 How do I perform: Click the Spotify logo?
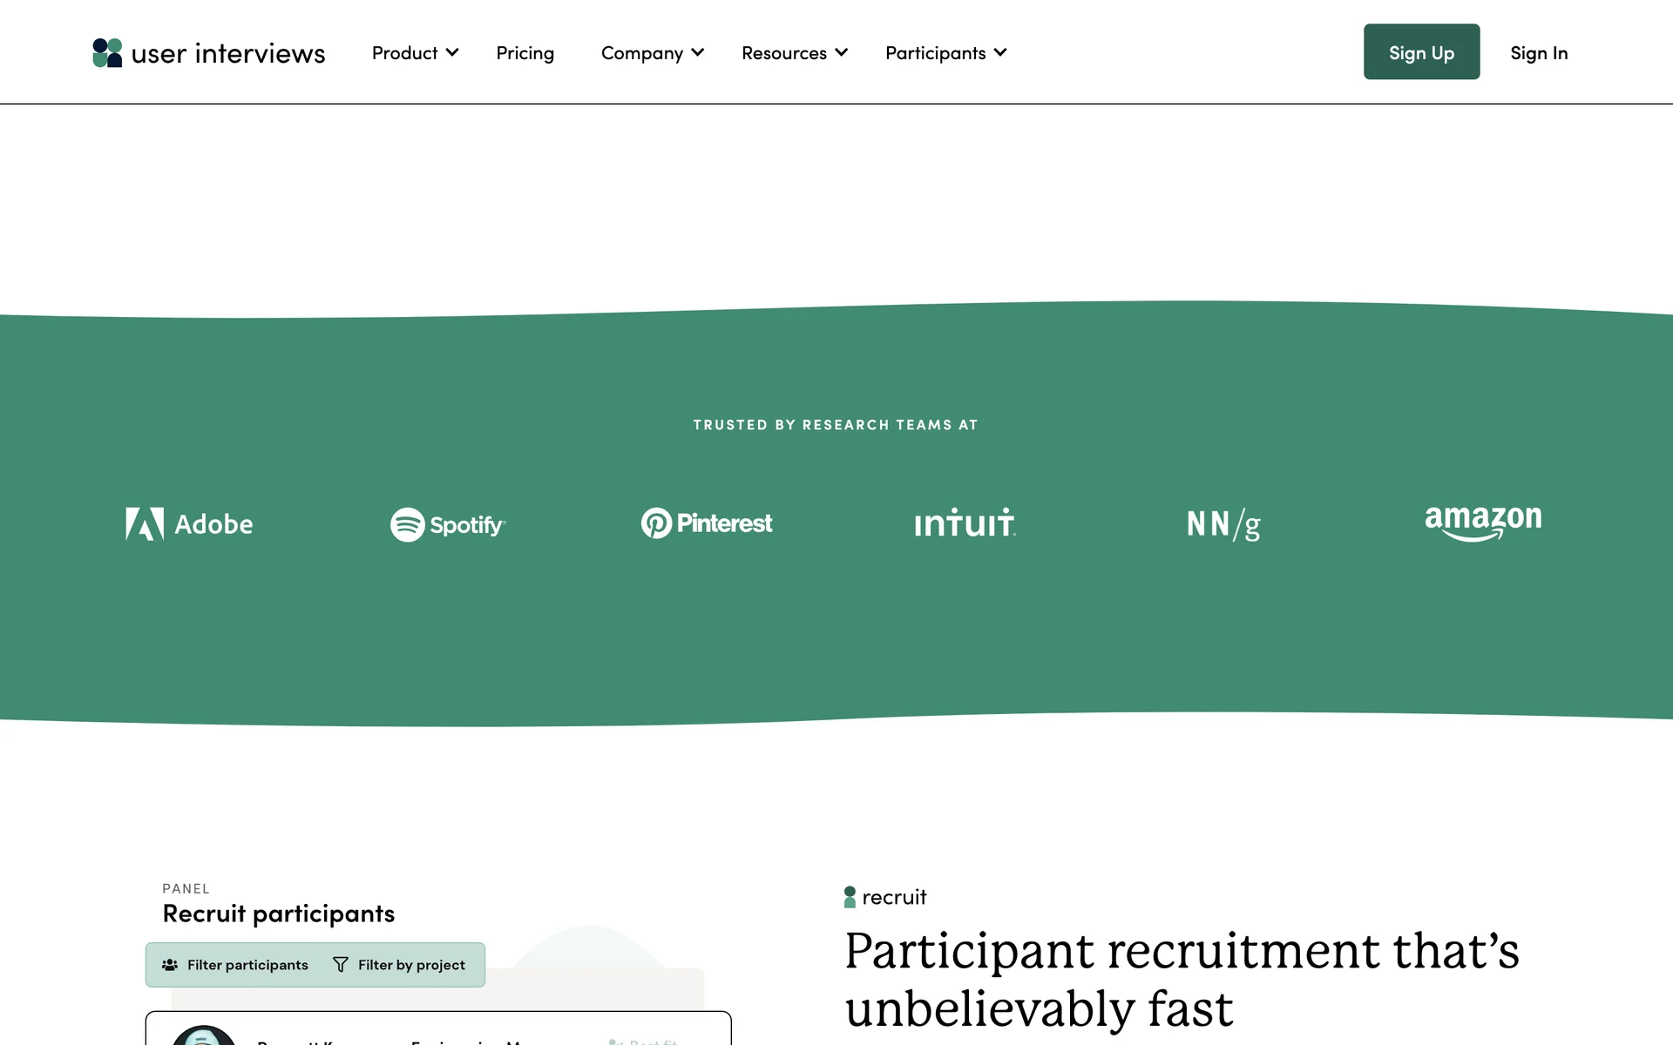tap(448, 524)
